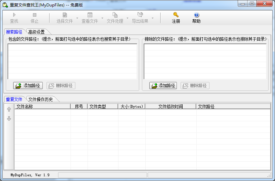Open the 文件处理 toolbar tool
275x181 pixels.
pyautogui.click(x=115, y=18)
